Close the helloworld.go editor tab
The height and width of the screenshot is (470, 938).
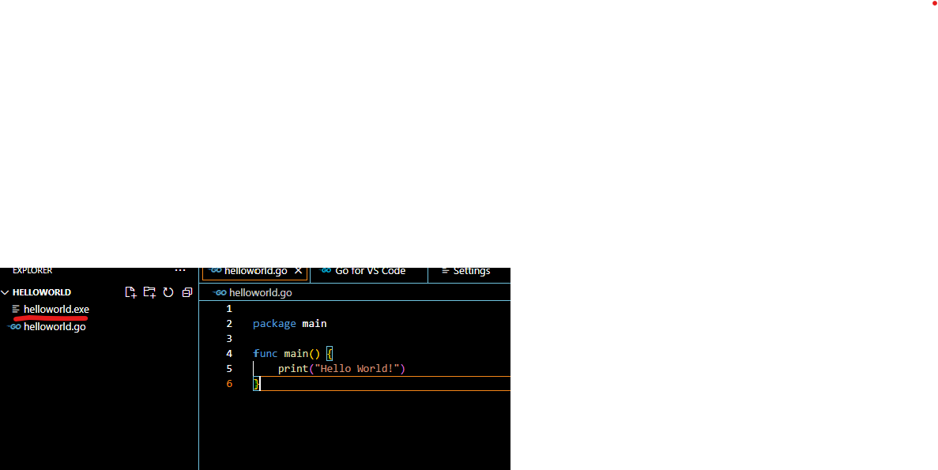click(x=298, y=271)
